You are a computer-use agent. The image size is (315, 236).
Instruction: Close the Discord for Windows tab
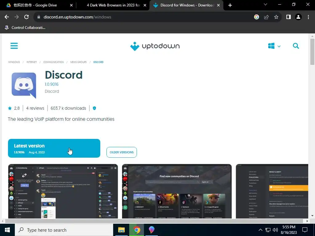pos(218,6)
